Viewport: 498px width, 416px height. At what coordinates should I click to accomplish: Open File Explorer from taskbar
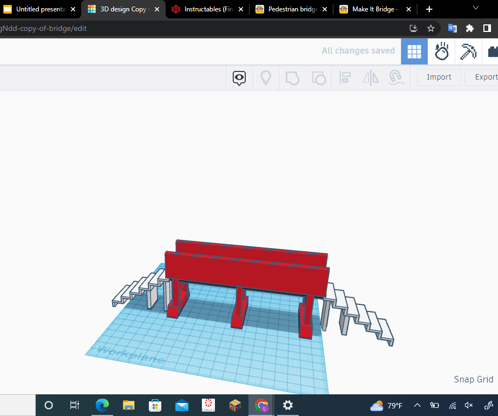pos(129,405)
